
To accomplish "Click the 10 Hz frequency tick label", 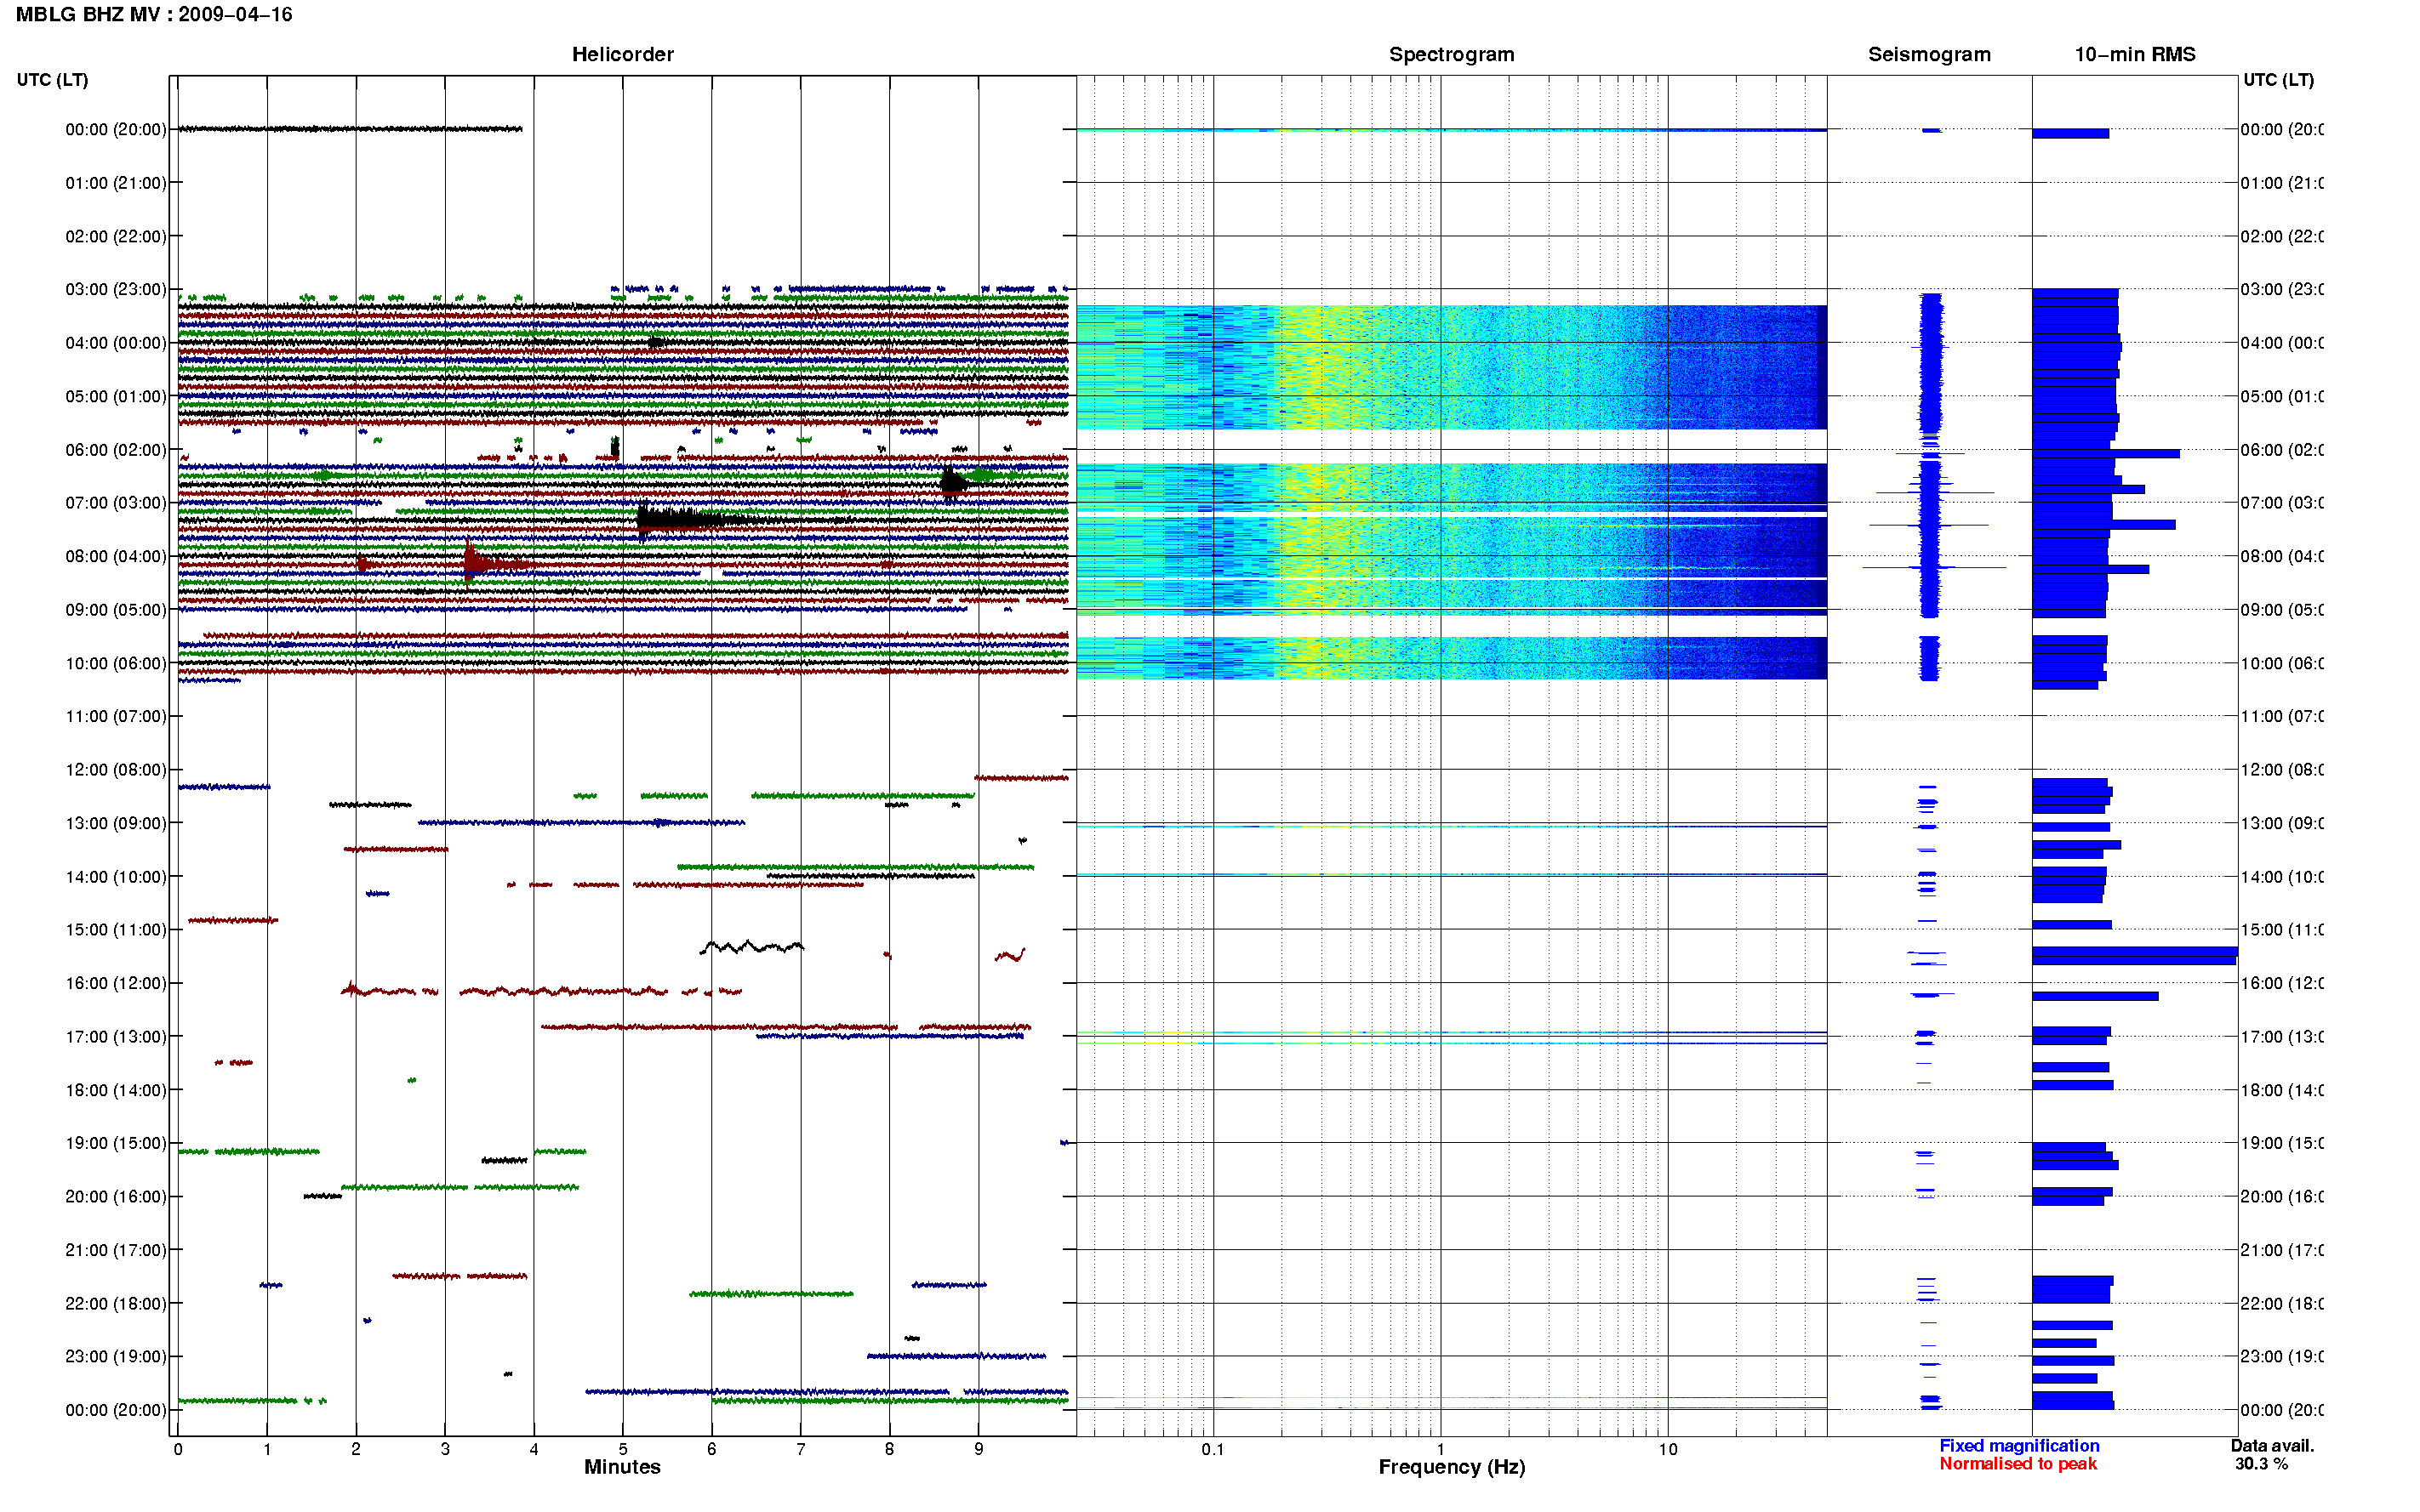I will (x=1668, y=1449).
